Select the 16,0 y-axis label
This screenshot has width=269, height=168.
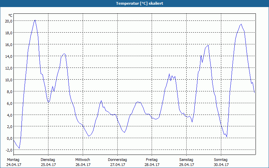click(x=9, y=45)
